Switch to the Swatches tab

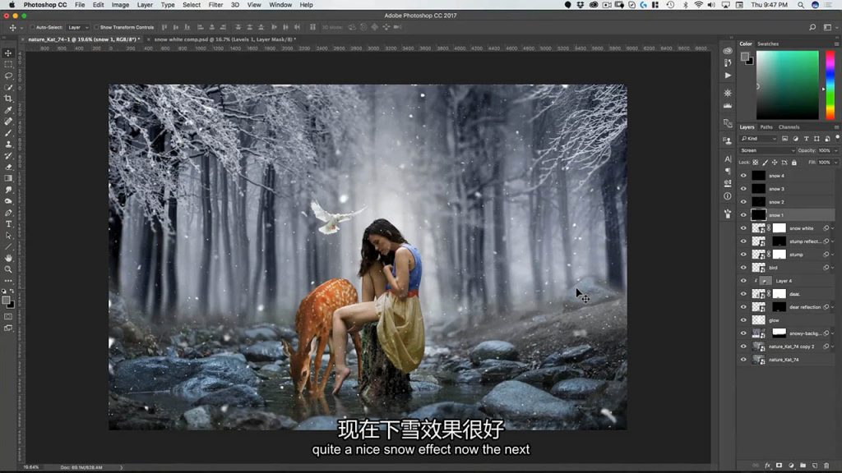click(767, 44)
